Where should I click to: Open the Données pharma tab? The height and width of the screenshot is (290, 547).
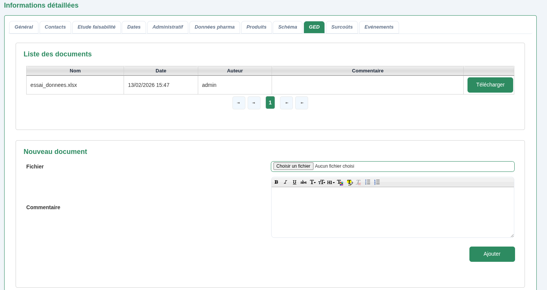[x=215, y=27]
